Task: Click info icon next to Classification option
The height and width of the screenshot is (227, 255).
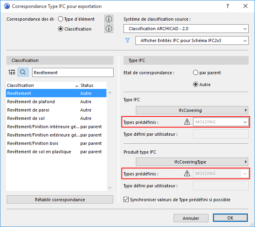Action: tap(108, 29)
